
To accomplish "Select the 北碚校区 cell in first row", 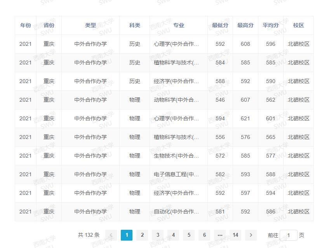I will pyautogui.click(x=299, y=44).
